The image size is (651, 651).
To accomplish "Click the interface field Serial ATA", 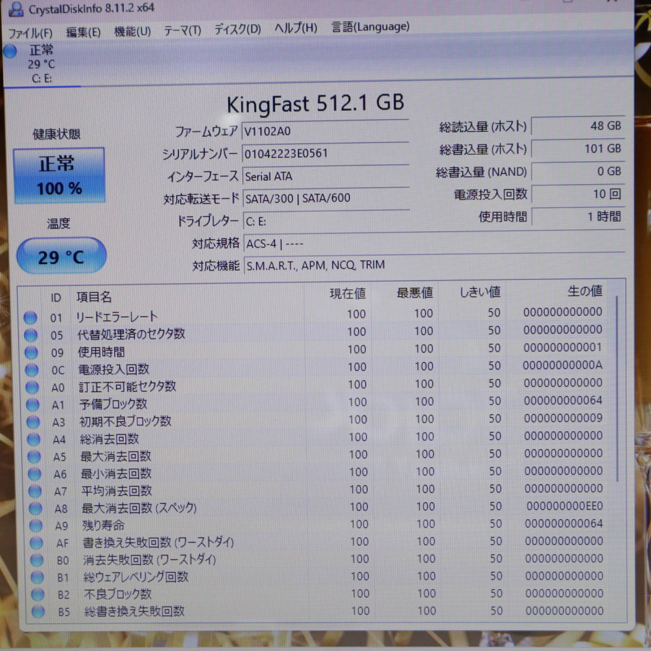I will click(x=325, y=176).
